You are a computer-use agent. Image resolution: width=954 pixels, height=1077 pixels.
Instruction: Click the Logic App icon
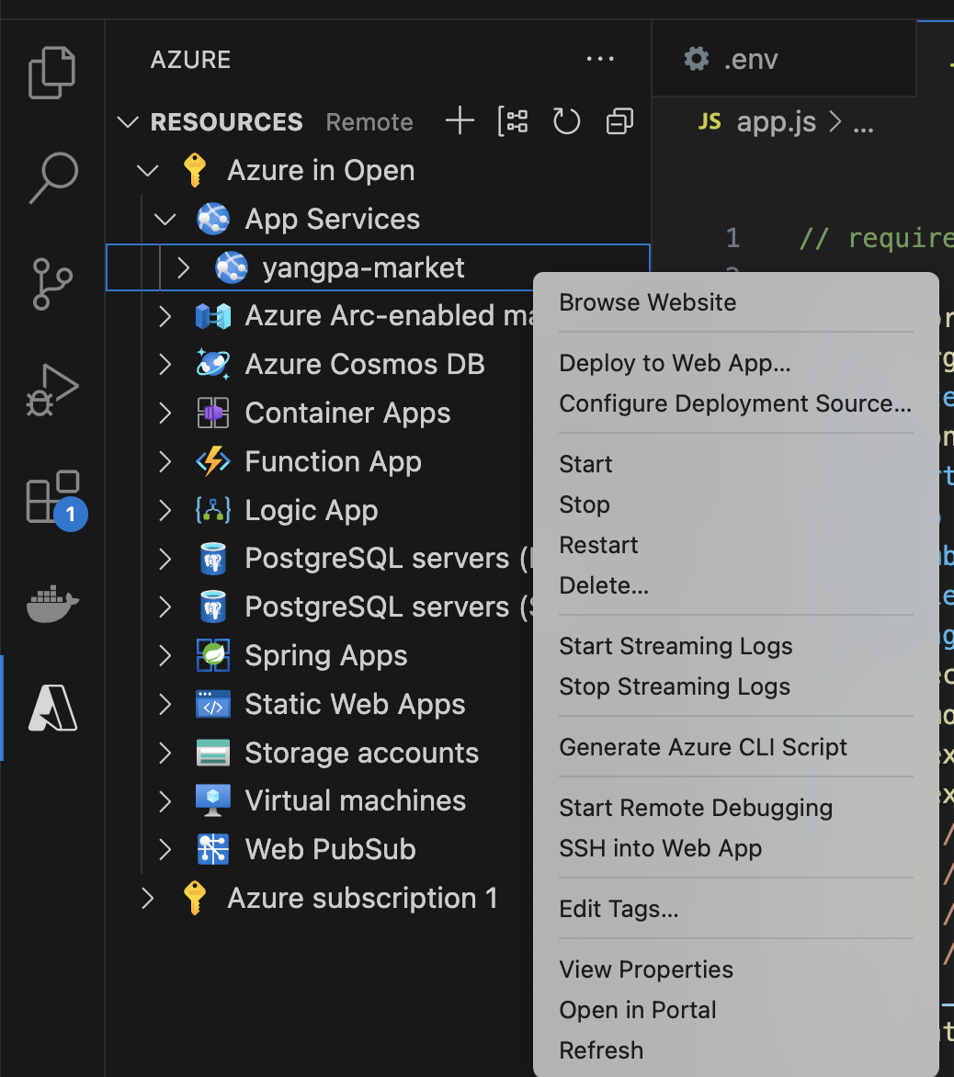coord(213,510)
